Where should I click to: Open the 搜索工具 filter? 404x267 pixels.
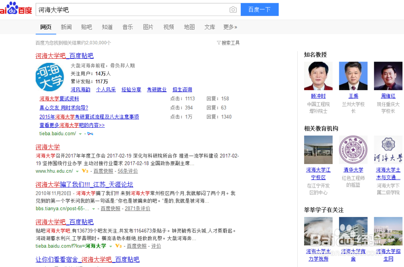[228, 43]
